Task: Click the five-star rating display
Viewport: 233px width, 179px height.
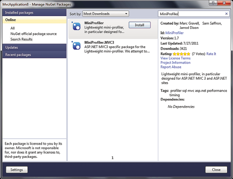Action: tap(181, 54)
